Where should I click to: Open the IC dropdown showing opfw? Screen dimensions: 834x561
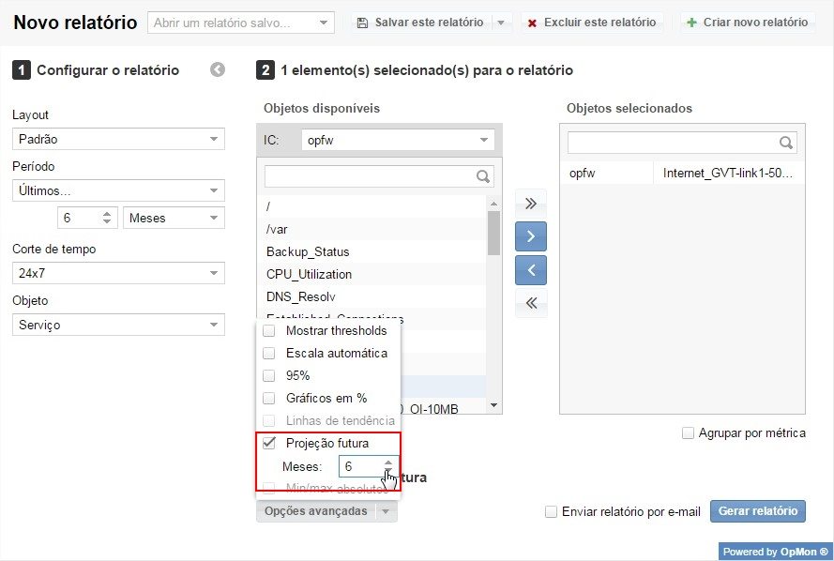(398, 140)
